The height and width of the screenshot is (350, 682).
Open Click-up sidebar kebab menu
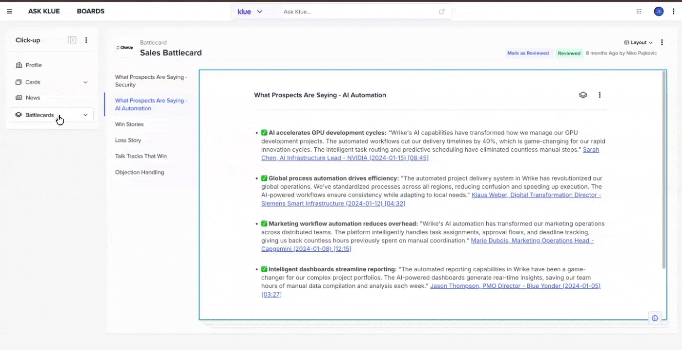(86, 40)
